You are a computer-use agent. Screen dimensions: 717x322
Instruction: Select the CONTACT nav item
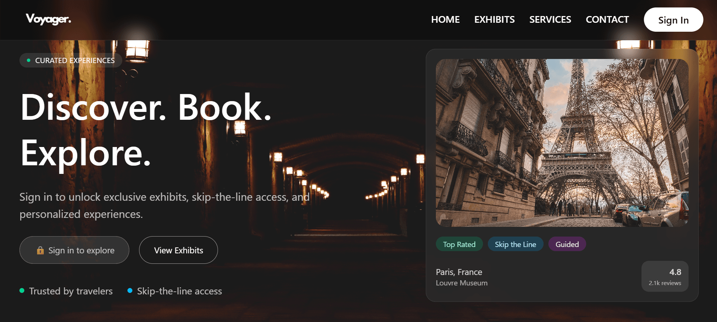(607, 19)
